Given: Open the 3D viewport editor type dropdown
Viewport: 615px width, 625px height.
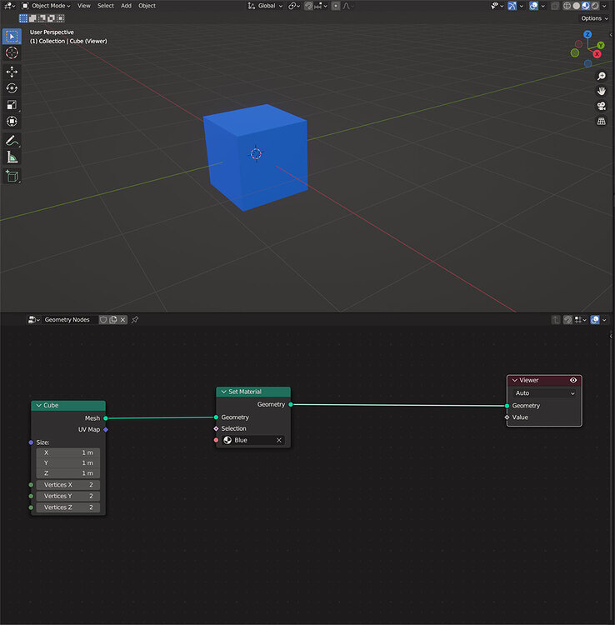Looking at the screenshot, I should point(9,6).
